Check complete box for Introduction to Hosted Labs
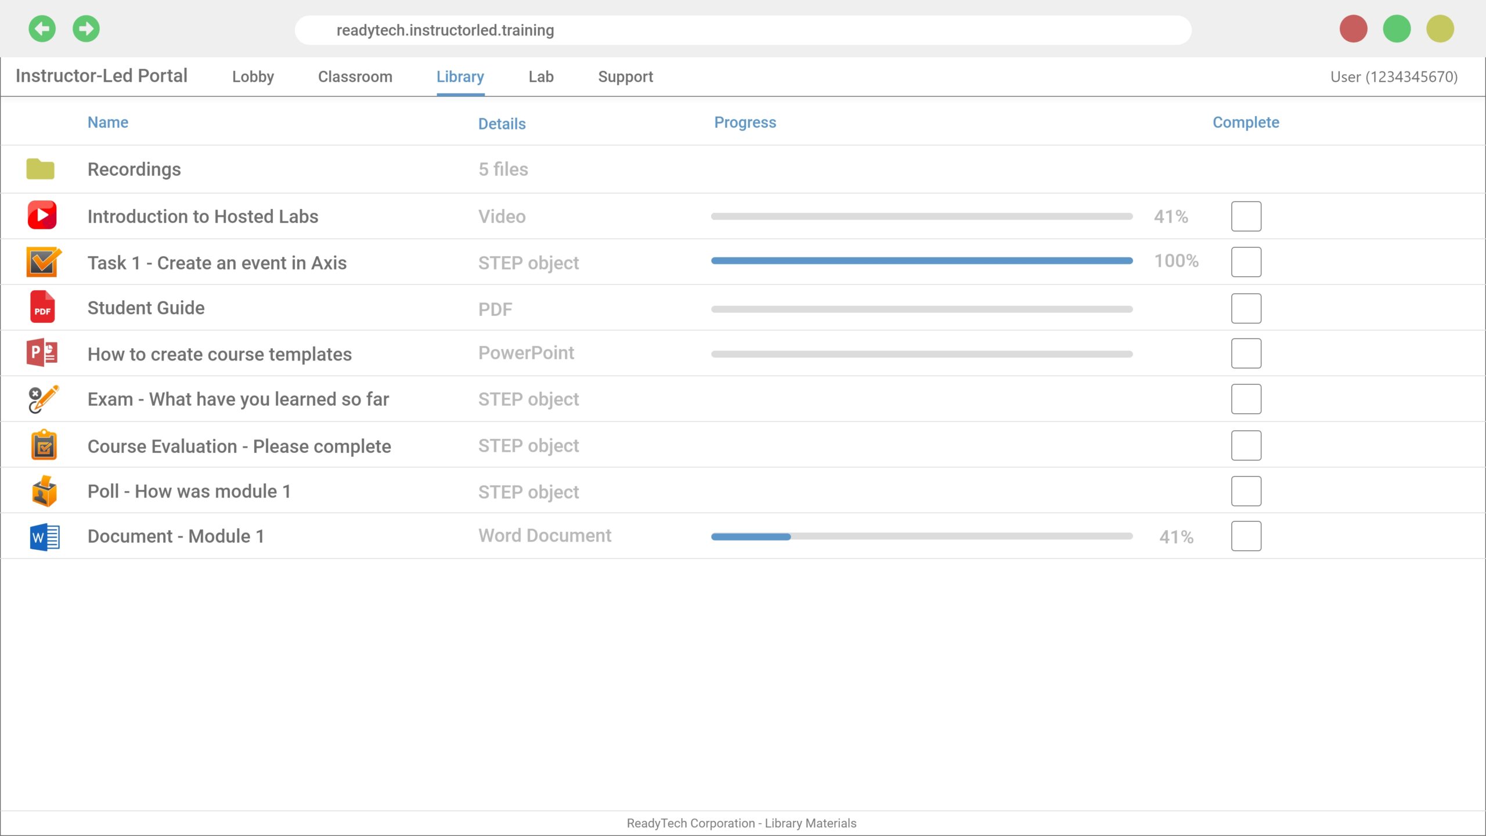This screenshot has width=1486, height=836. (1246, 216)
